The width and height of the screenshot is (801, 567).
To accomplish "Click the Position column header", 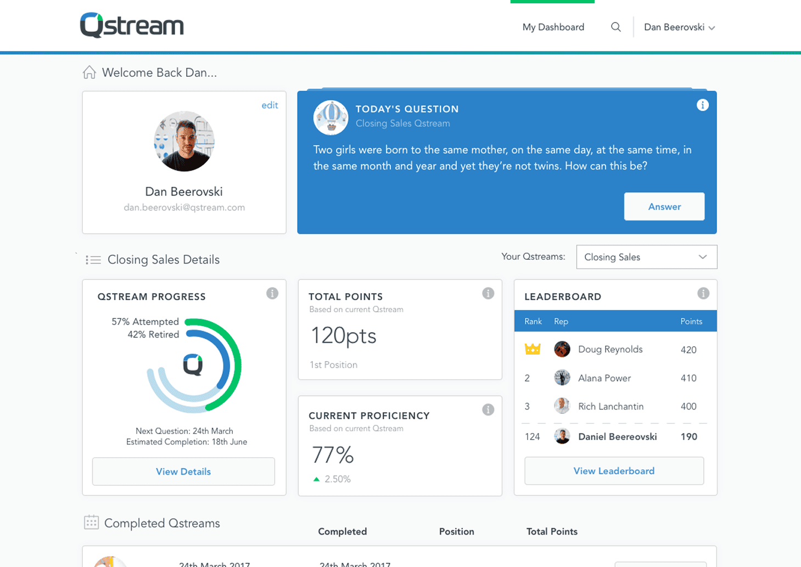I will coord(457,531).
